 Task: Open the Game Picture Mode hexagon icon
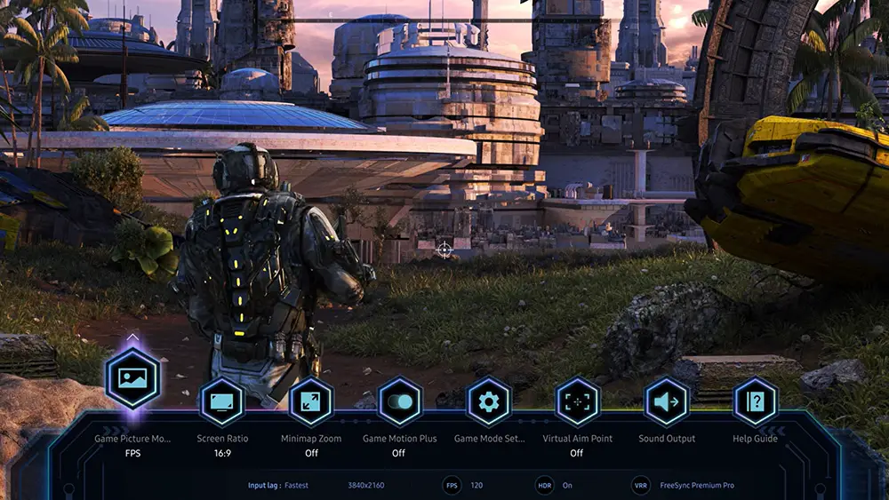[x=132, y=377]
